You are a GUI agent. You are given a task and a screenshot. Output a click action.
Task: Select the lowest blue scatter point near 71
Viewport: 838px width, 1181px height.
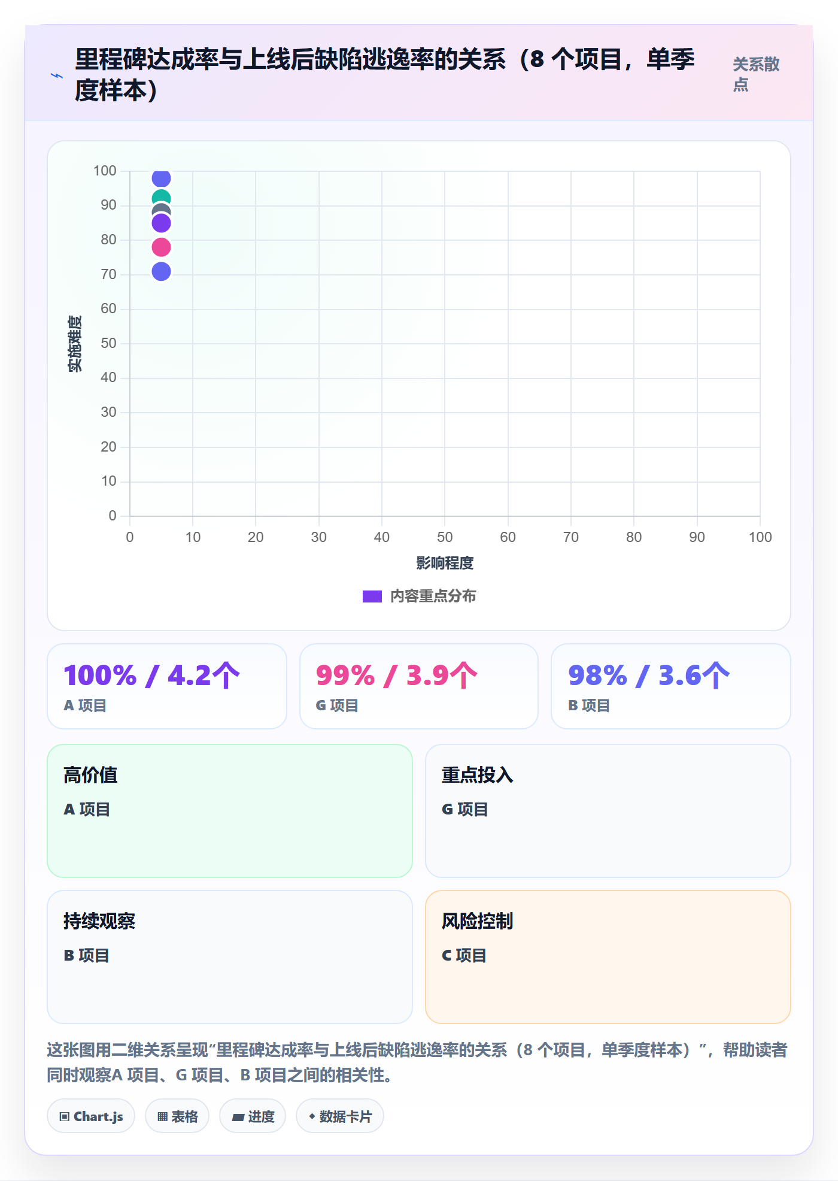point(161,271)
